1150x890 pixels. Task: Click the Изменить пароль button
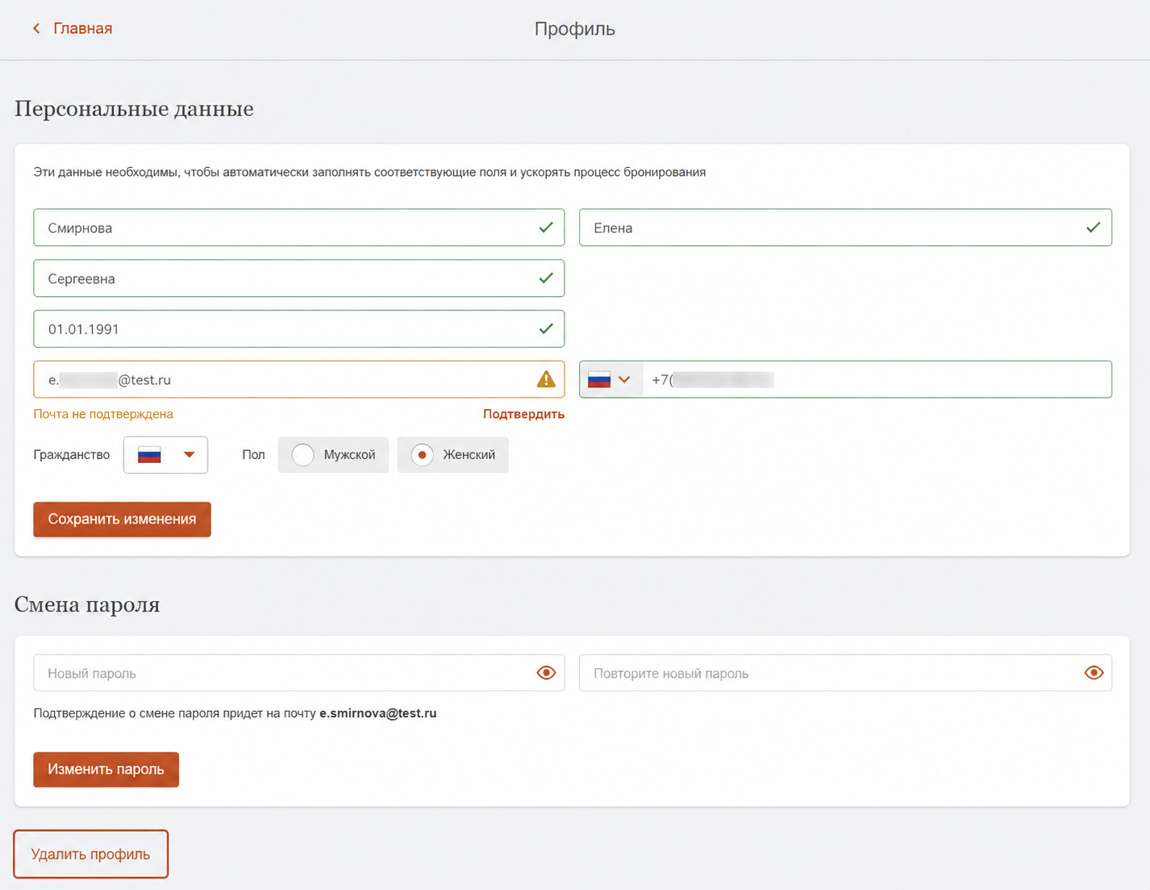(x=106, y=769)
